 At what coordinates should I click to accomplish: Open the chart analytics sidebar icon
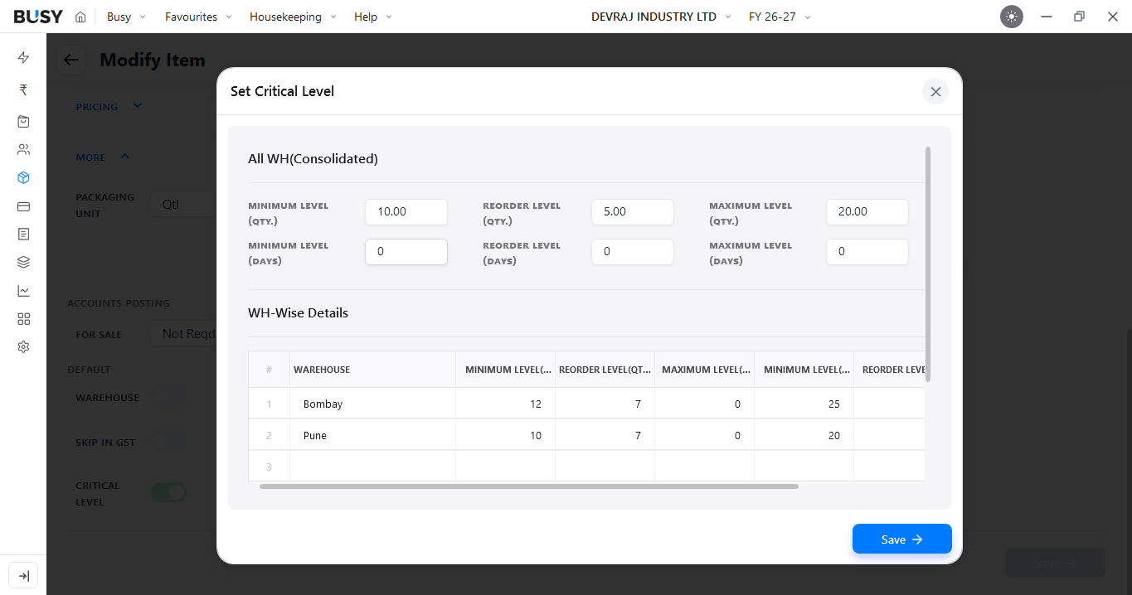click(x=23, y=291)
